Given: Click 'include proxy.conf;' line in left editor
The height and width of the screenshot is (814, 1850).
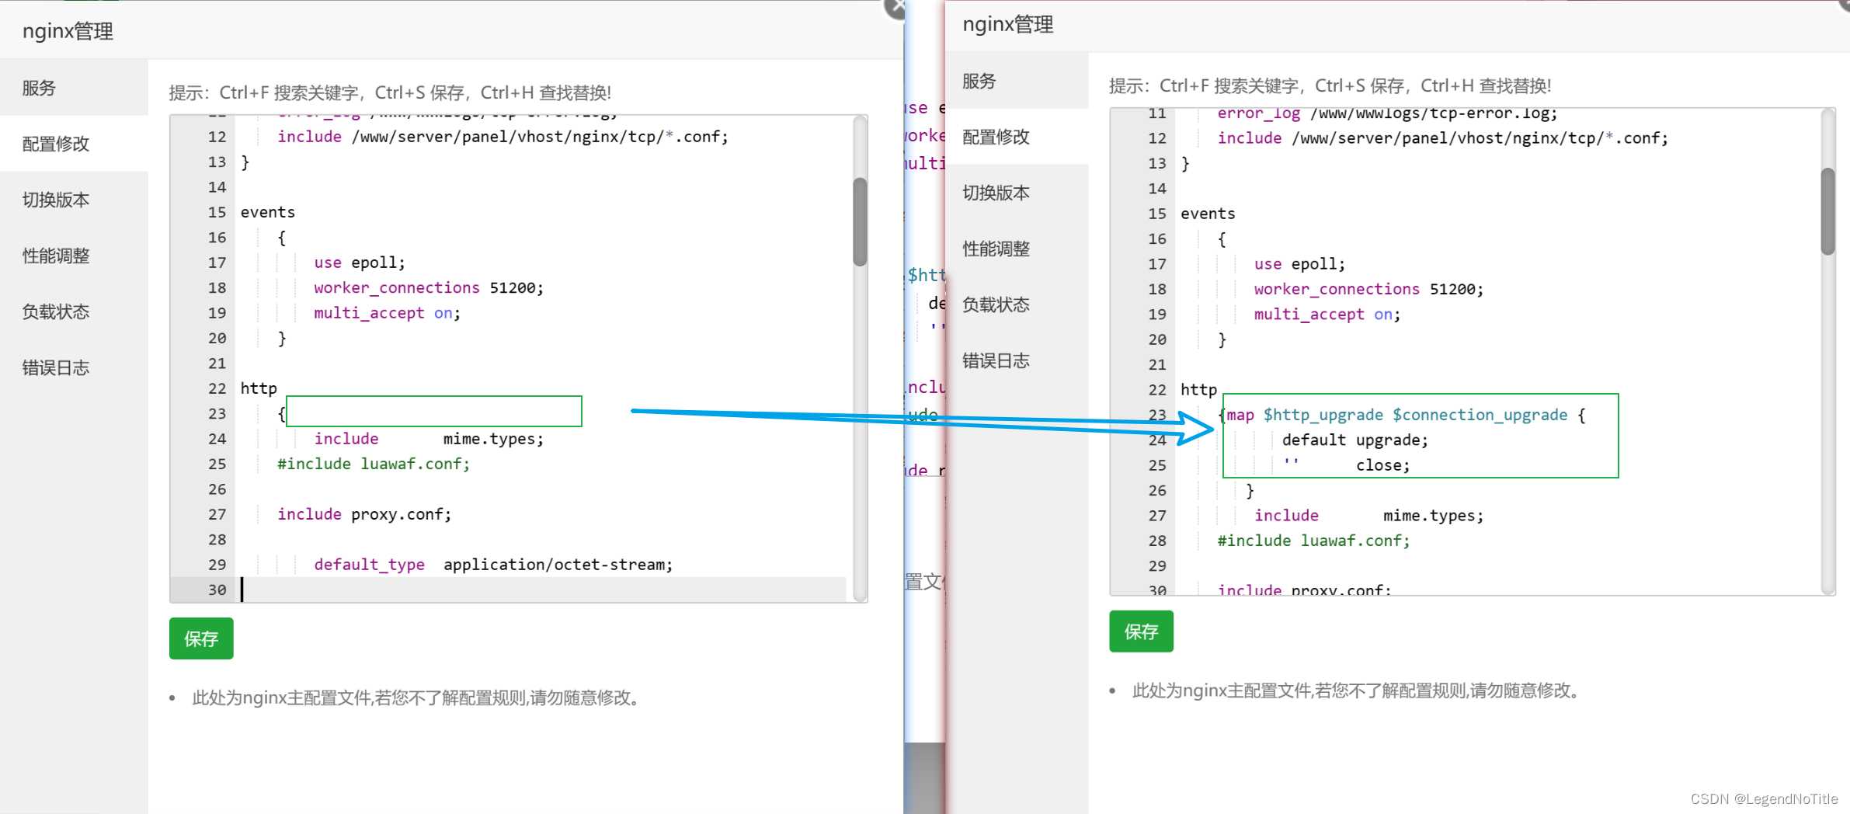Looking at the screenshot, I should click(x=364, y=514).
